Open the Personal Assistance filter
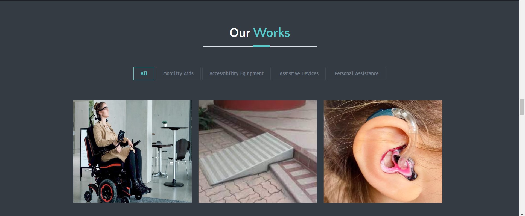Screen dimensions: 525x216 point(356,73)
